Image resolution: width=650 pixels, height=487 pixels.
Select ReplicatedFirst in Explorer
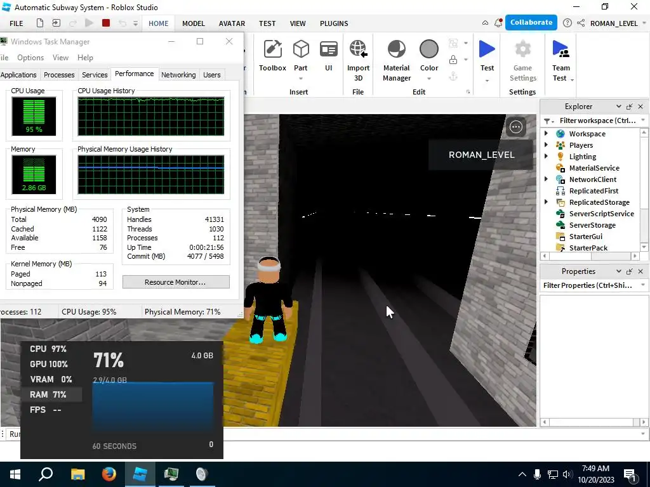pyautogui.click(x=594, y=191)
